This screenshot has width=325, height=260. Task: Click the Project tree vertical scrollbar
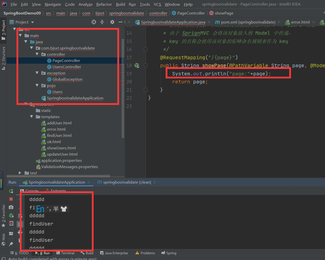point(123,88)
